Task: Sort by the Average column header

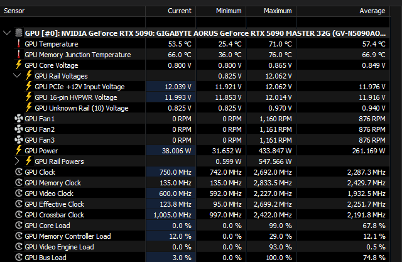Action: 343,11
